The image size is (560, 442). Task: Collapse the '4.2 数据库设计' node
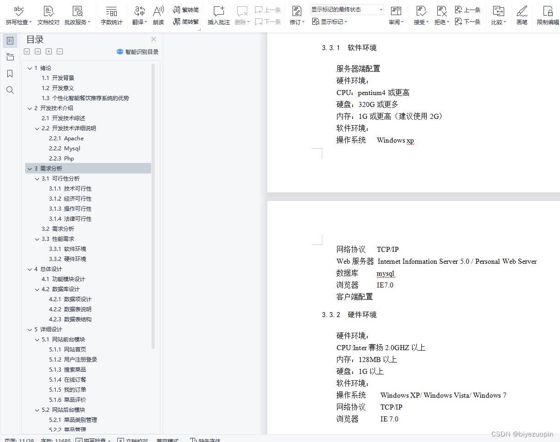[37, 289]
